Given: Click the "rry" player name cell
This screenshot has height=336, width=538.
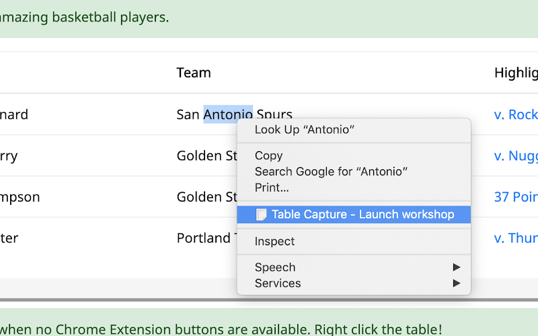Looking at the screenshot, I should pyautogui.click(x=9, y=157).
